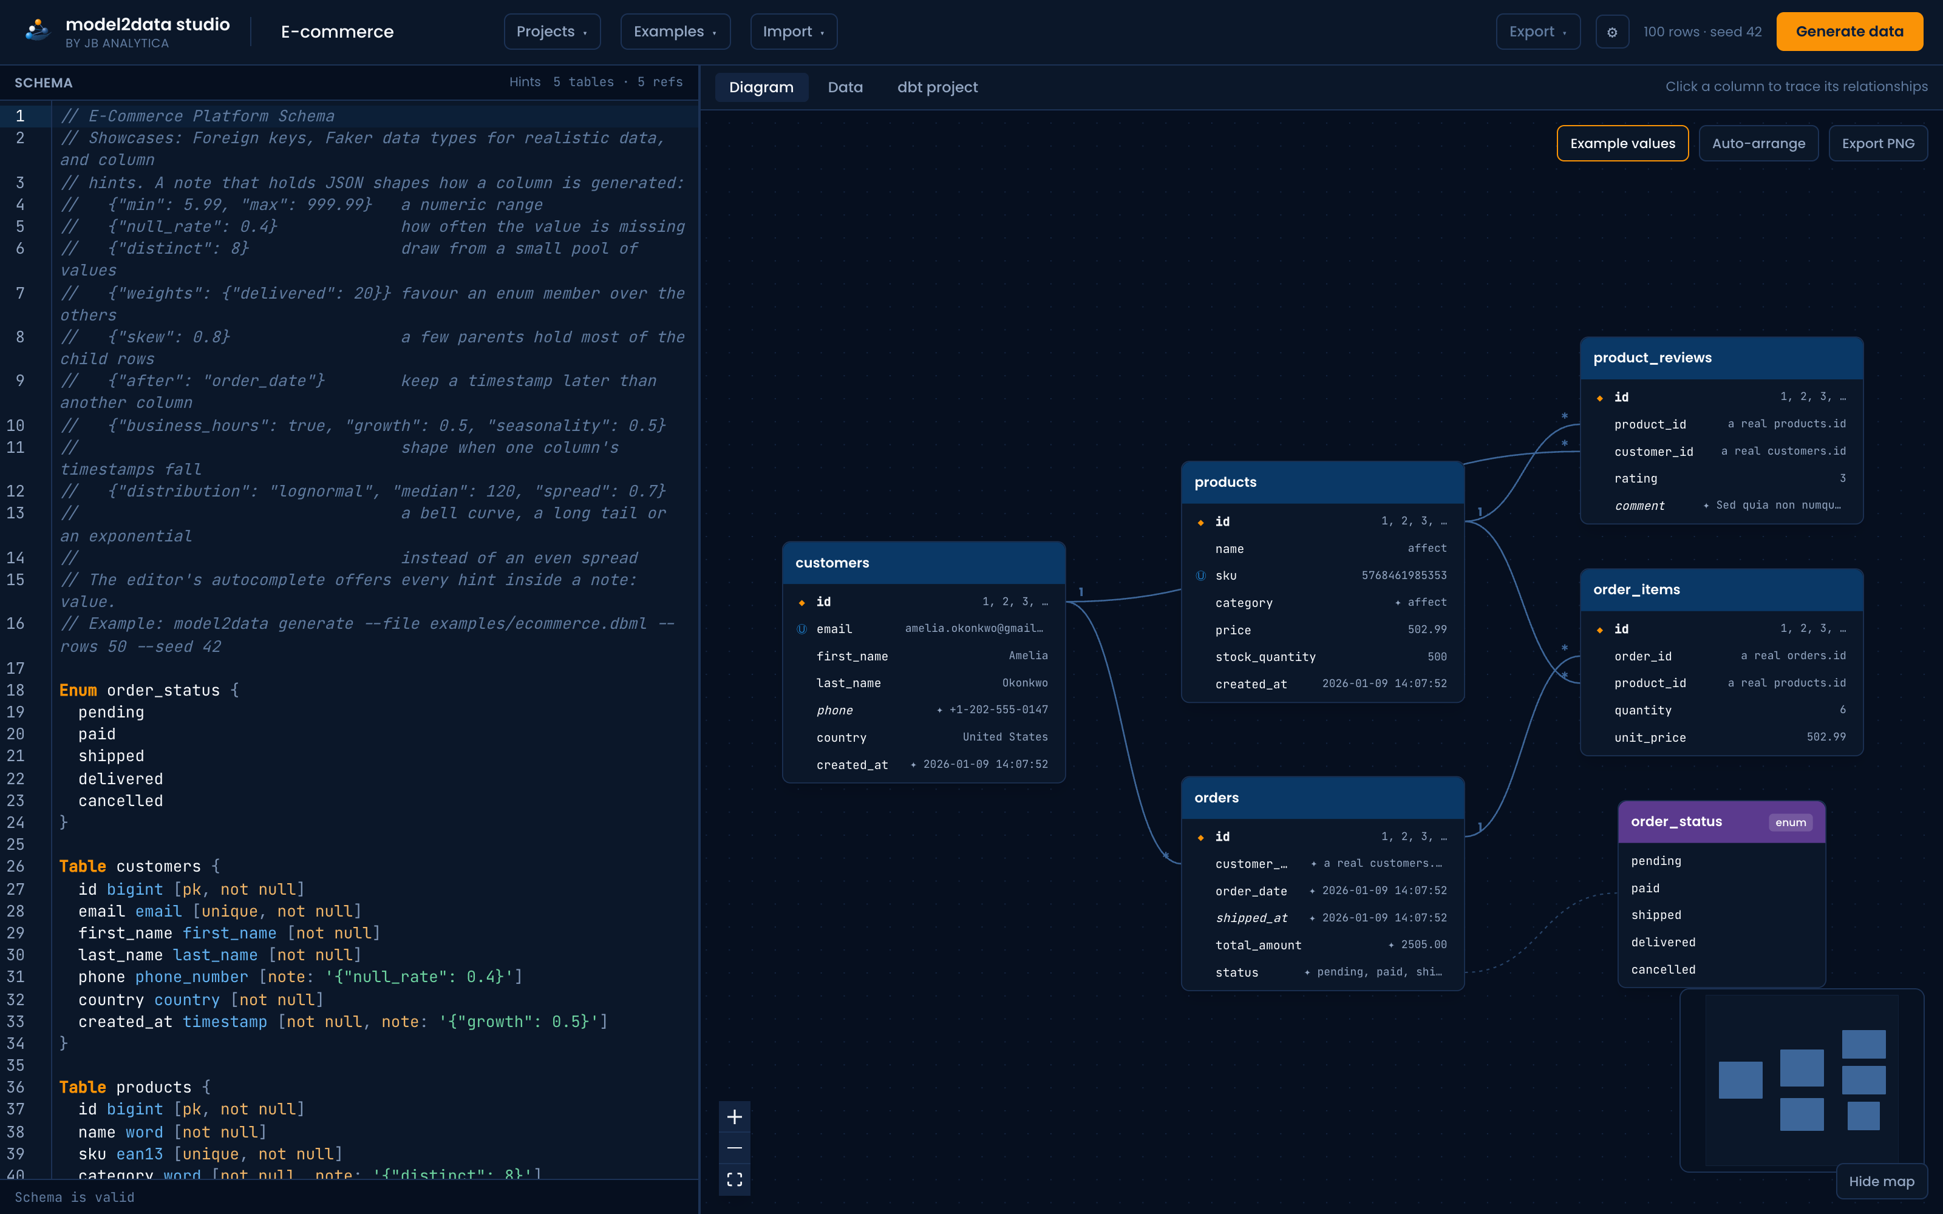Click the 100 rows seed 42 label
Image resolution: width=1943 pixels, height=1214 pixels.
pyautogui.click(x=1702, y=32)
